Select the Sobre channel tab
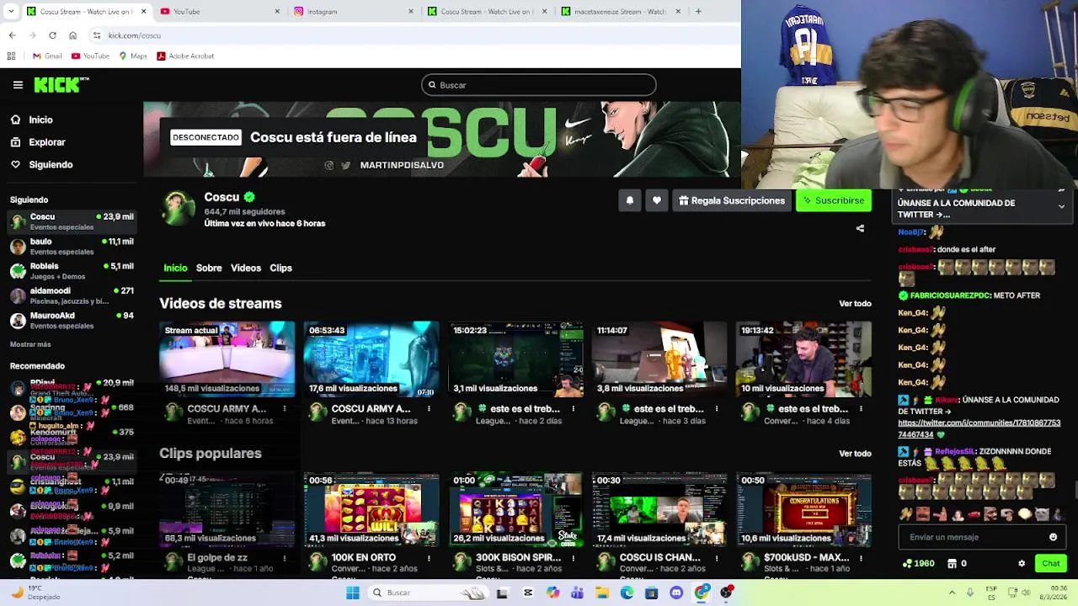 coord(209,268)
